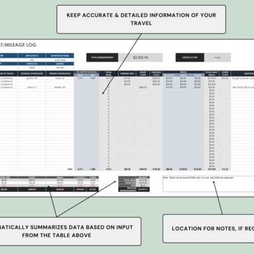Click the OTHER COSTS column header

click(225, 74)
